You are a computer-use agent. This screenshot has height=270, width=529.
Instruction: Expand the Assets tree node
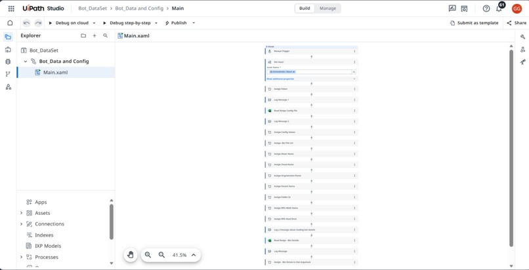tap(21, 213)
